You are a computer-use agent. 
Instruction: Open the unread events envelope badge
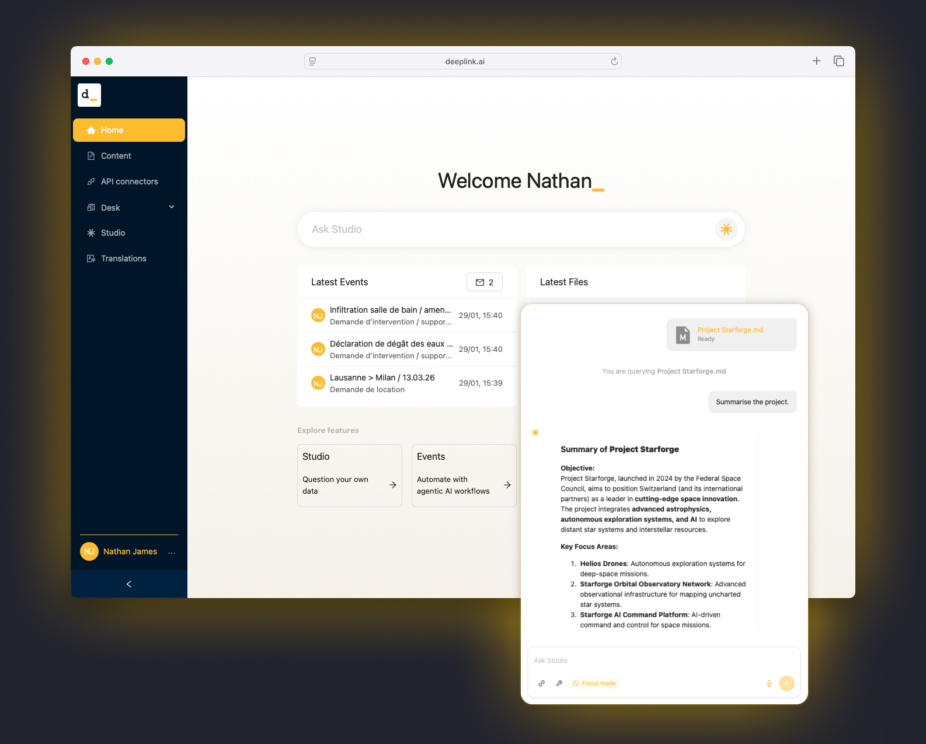pyautogui.click(x=484, y=282)
